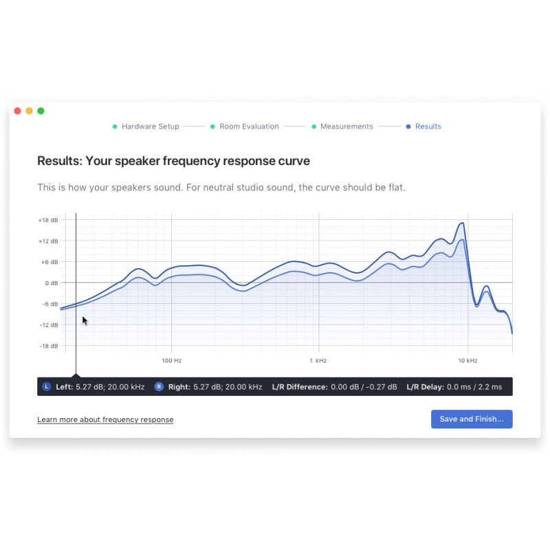The width and height of the screenshot is (550, 550).
Task: Open Learn more about frequency response link
Action: click(x=105, y=419)
